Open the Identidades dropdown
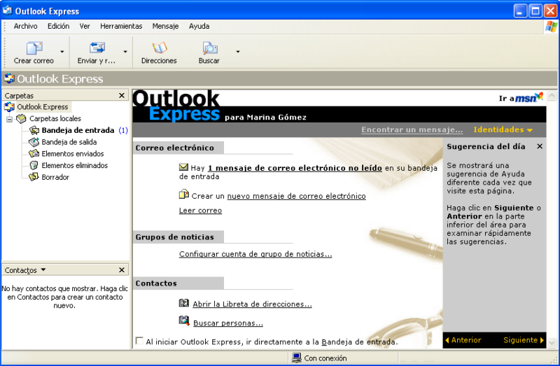 click(x=503, y=130)
